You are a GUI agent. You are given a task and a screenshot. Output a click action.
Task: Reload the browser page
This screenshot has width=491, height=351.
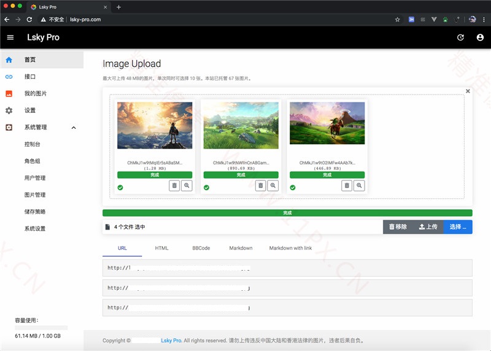pos(29,19)
